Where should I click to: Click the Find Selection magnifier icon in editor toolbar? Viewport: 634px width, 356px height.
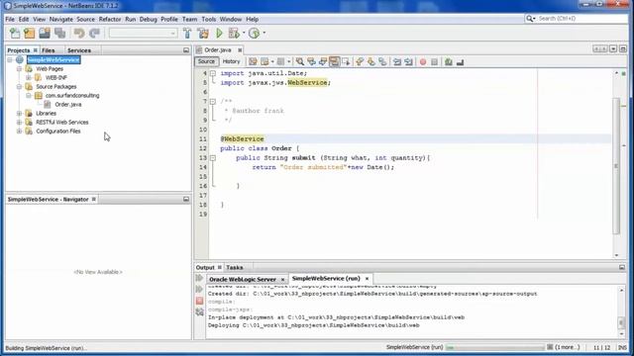[x=299, y=61]
